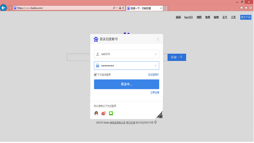Click the sd0570 username input field

(x=127, y=54)
